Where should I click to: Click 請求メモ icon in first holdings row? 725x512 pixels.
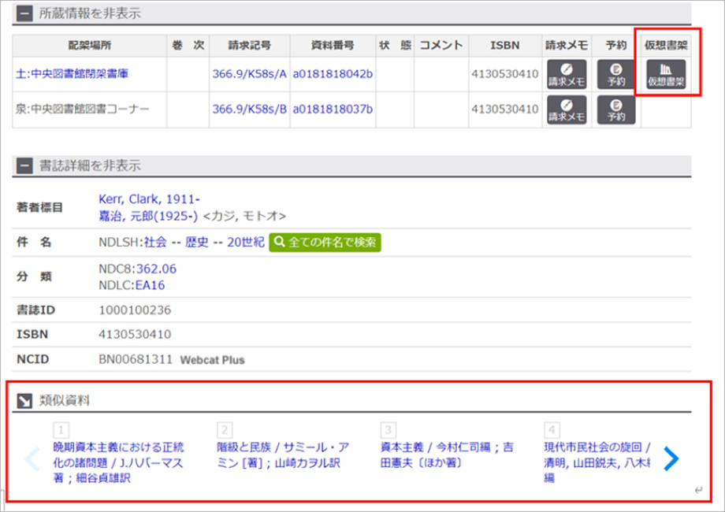(567, 74)
